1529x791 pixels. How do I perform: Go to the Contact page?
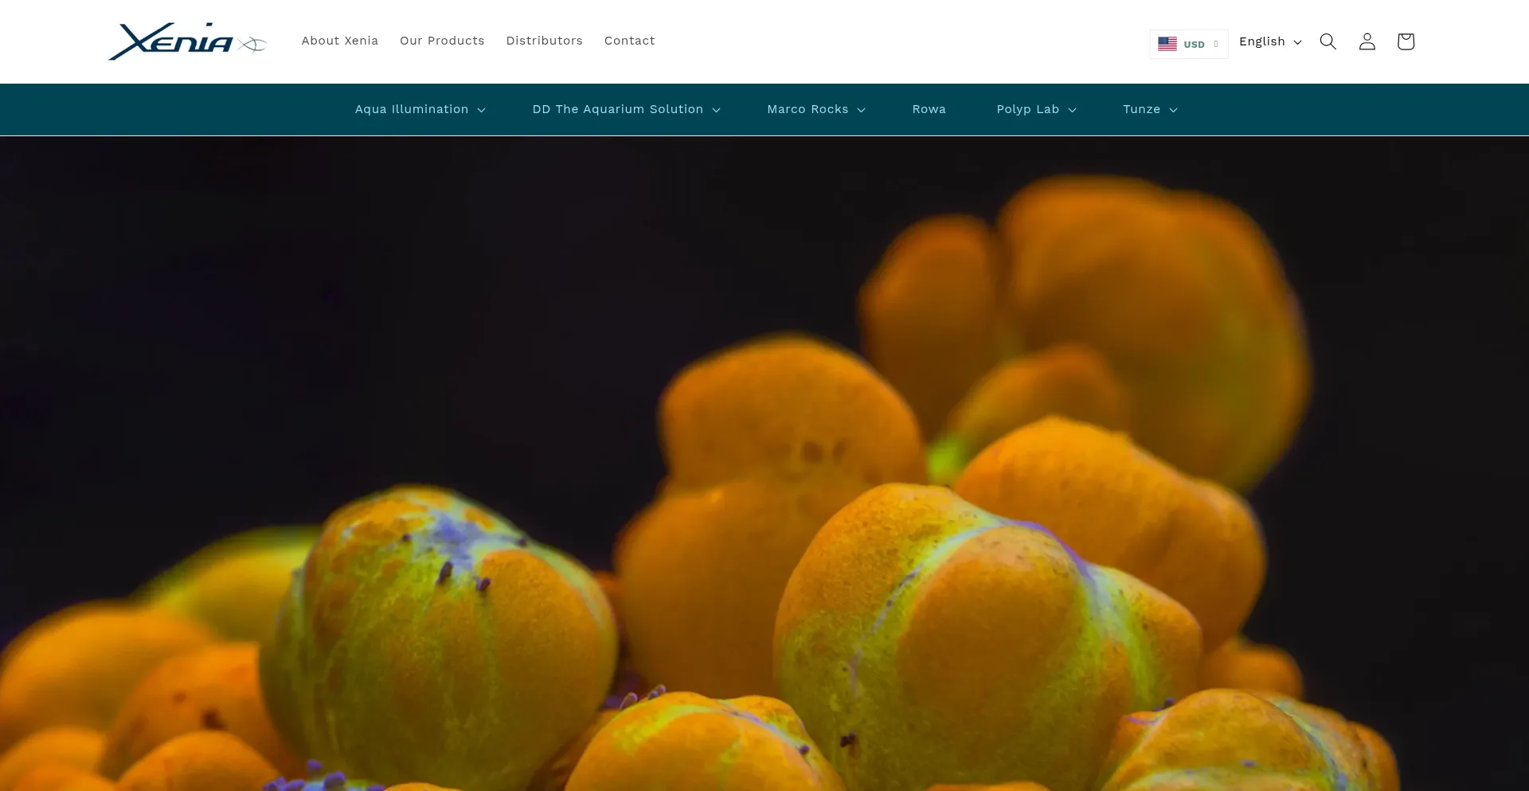629,41
